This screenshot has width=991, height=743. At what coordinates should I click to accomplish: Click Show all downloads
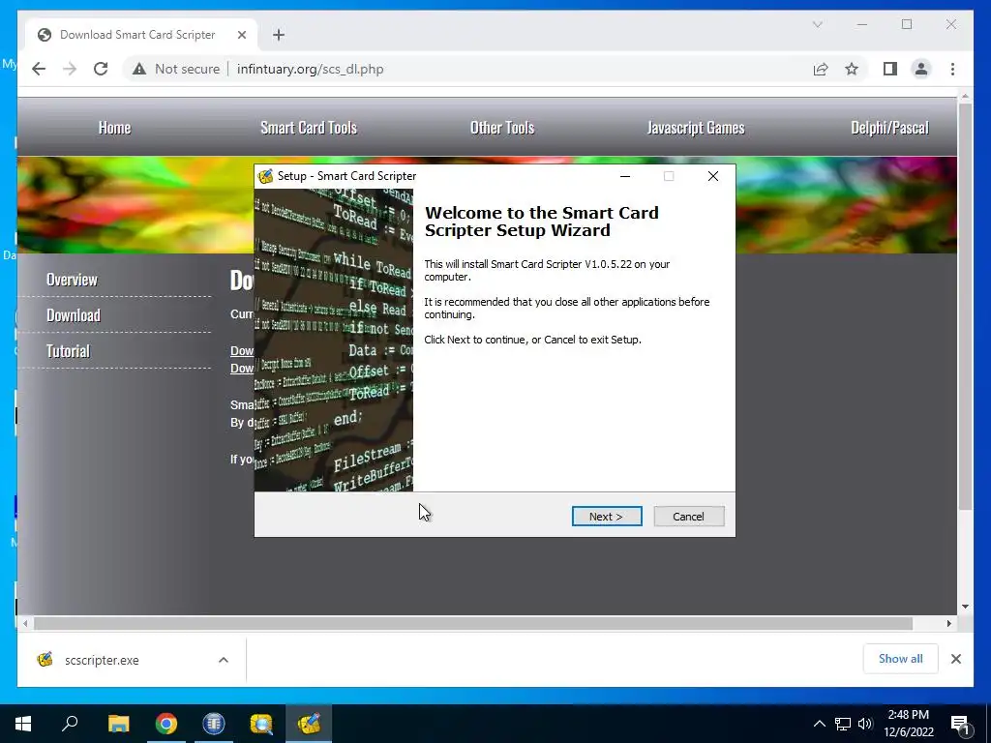pos(900,659)
